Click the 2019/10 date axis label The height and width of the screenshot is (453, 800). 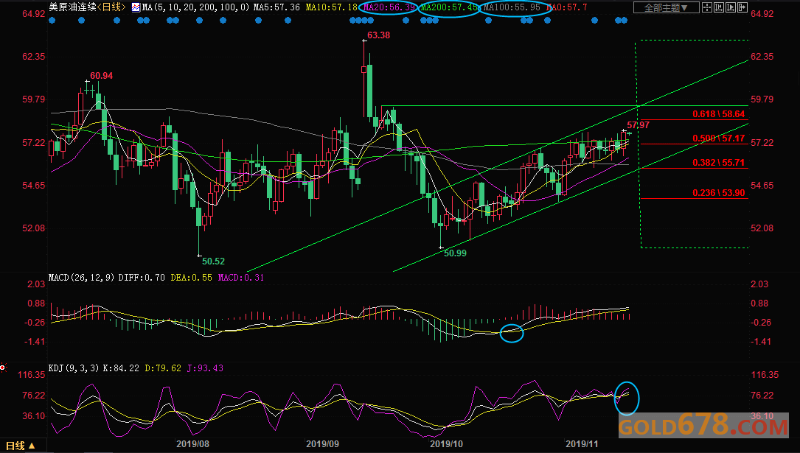click(446, 444)
